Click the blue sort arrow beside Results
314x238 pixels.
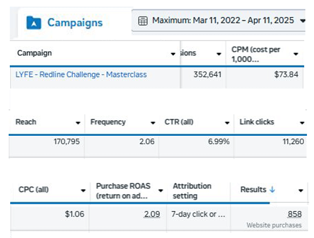[272, 190]
